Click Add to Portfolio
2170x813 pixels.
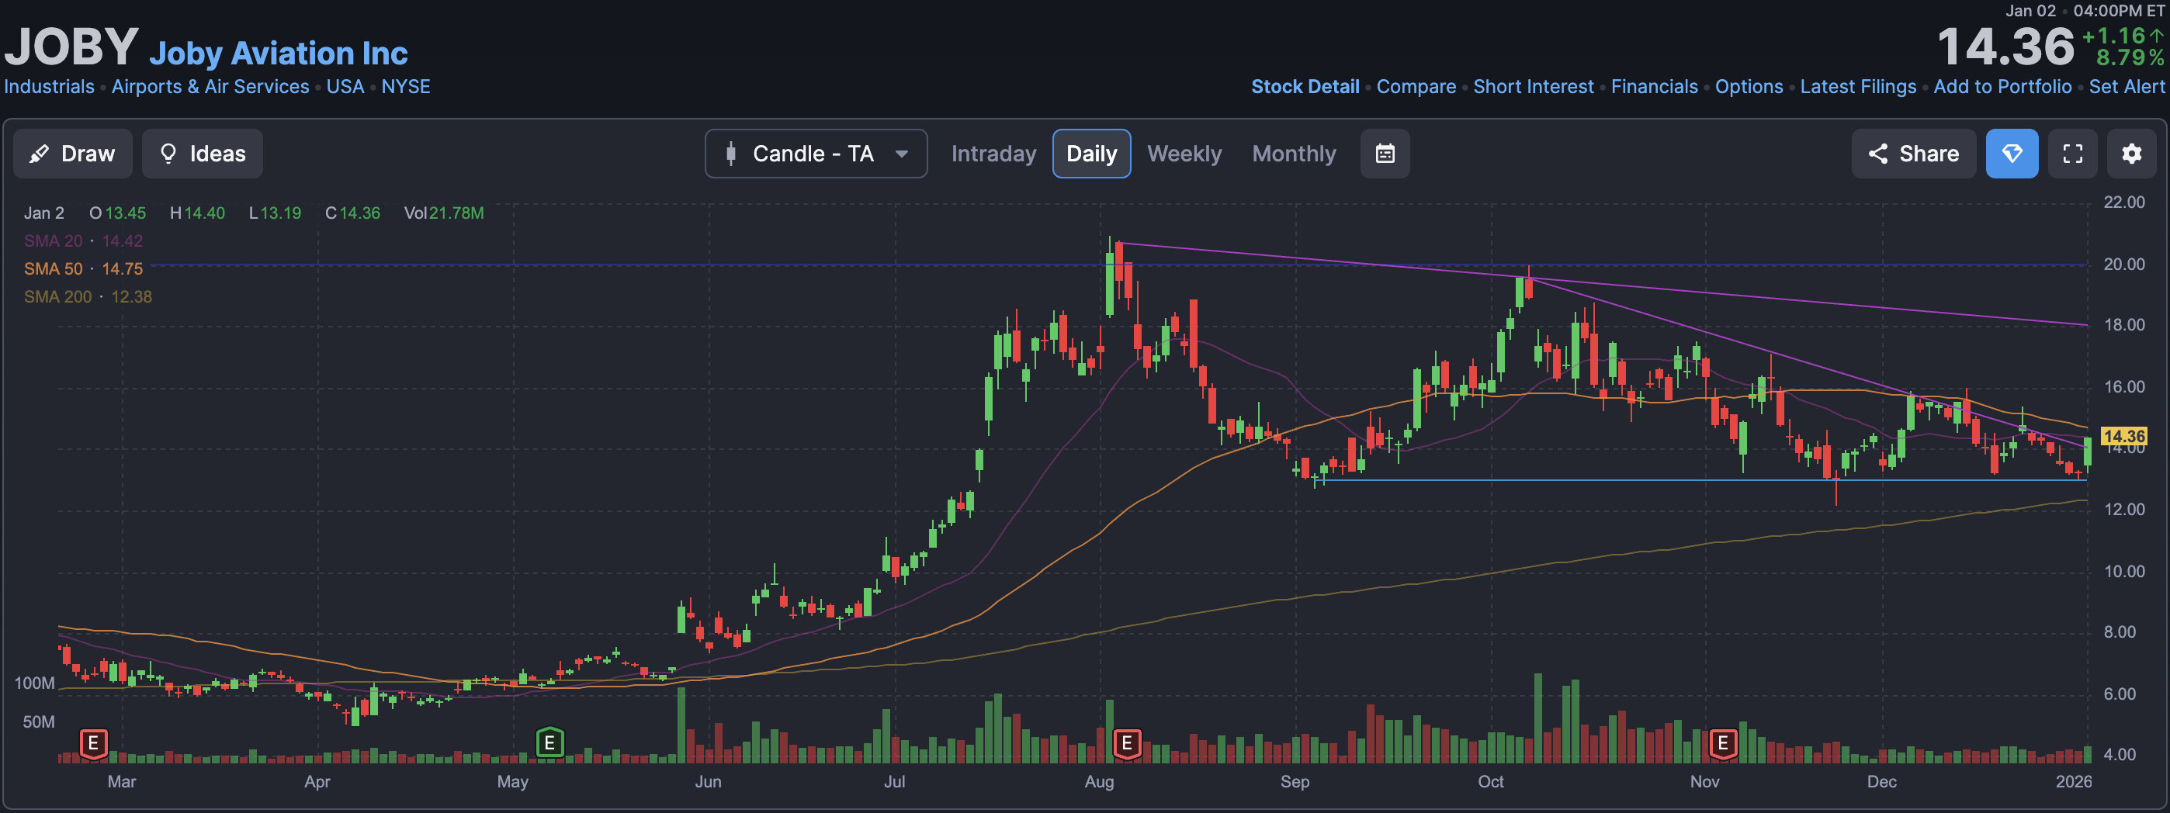point(2002,87)
